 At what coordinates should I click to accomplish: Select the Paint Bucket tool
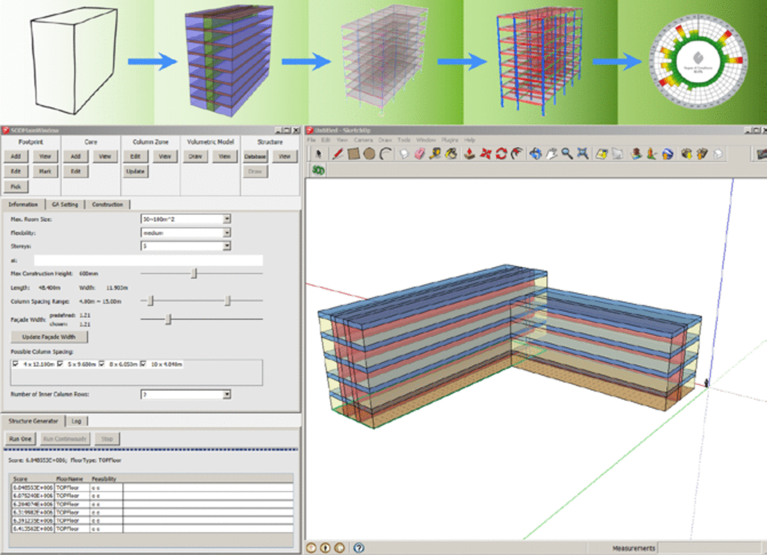[451, 154]
